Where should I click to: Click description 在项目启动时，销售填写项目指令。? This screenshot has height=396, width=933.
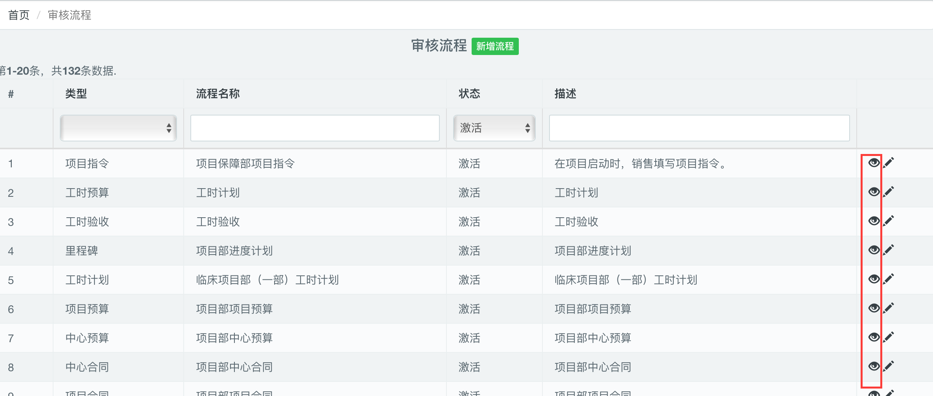[640, 163]
